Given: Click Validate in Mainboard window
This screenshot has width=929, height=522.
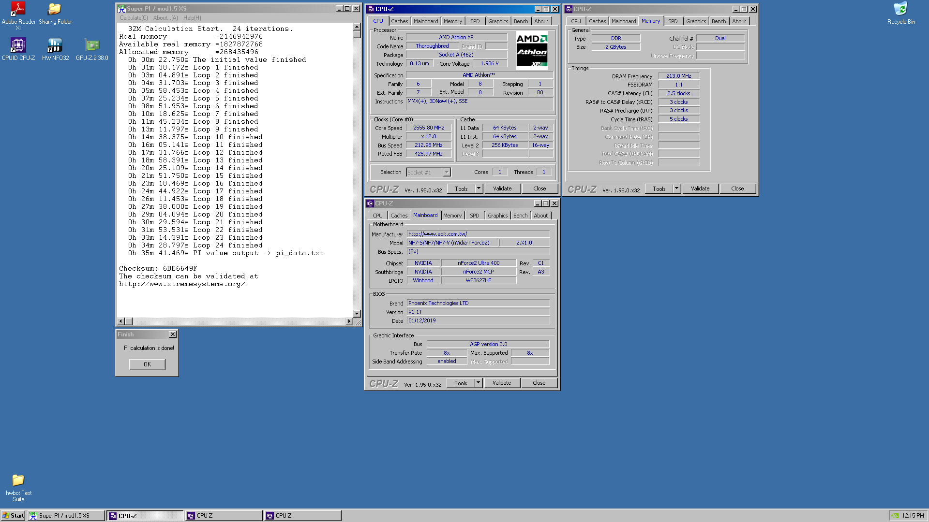Looking at the screenshot, I should click(502, 383).
